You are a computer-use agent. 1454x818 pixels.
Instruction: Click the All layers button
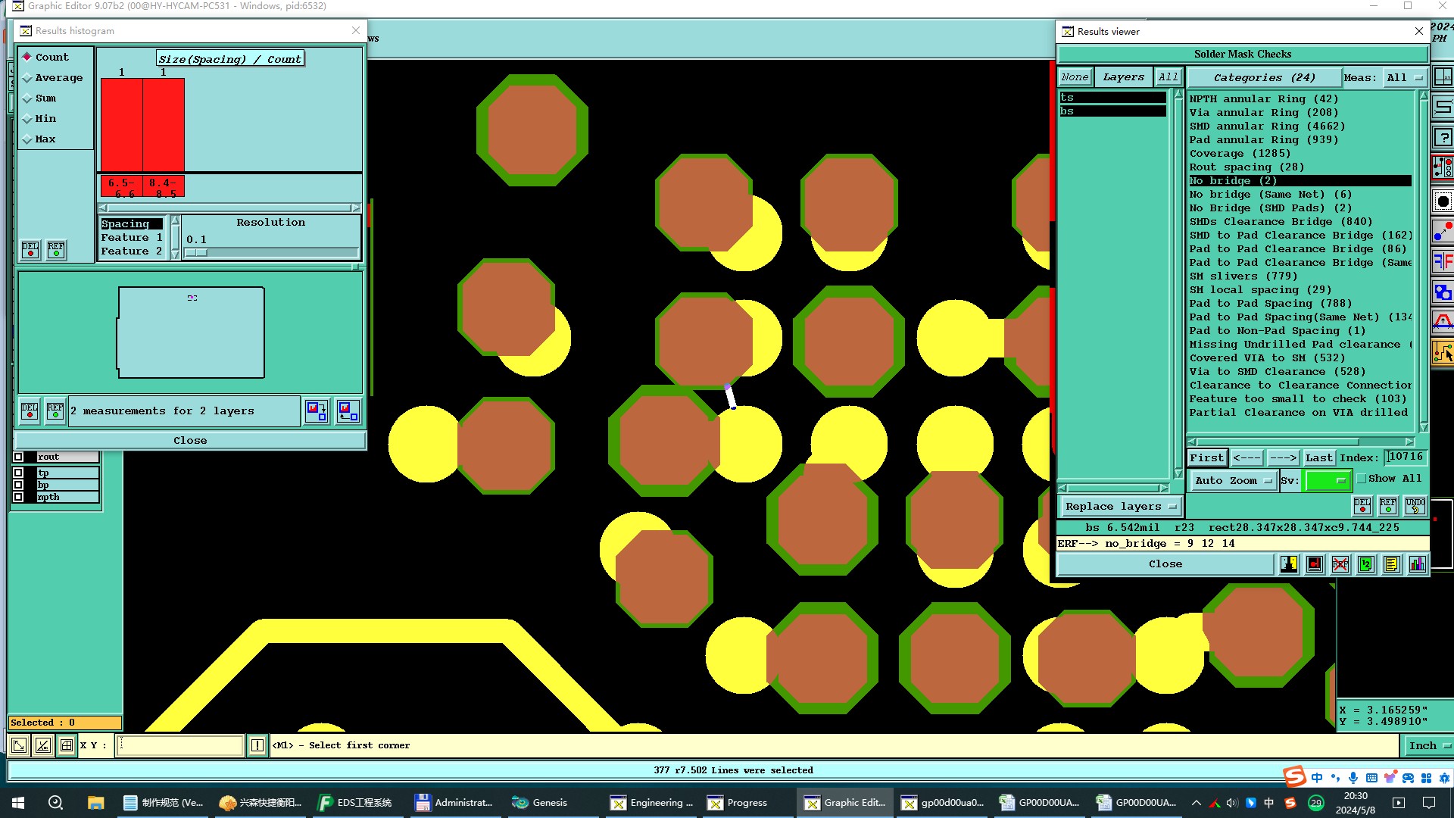pyautogui.click(x=1168, y=77)
